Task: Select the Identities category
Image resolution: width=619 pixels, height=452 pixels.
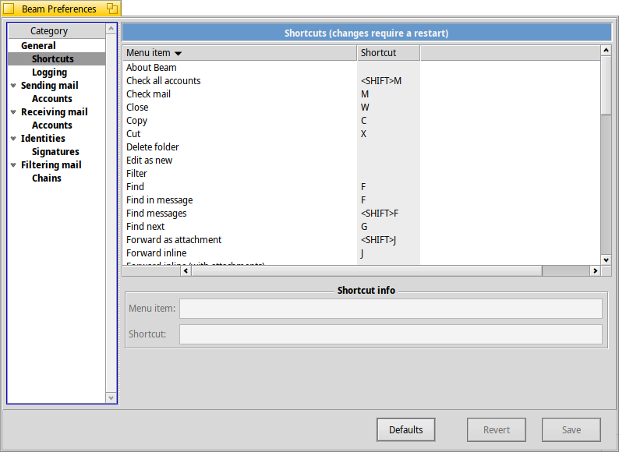Action: tap(56, 138)
